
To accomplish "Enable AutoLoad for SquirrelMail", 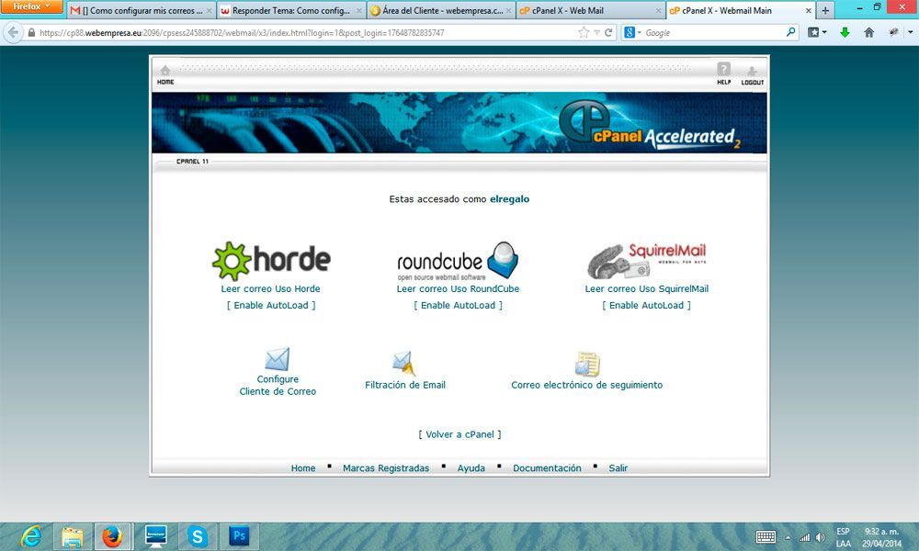I will pyautogui.click(x=646, y=305).
